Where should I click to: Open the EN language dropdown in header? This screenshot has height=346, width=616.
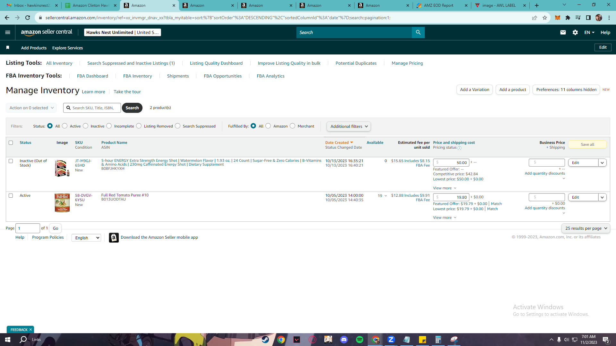pyautogui.click(x=589, y=32)
